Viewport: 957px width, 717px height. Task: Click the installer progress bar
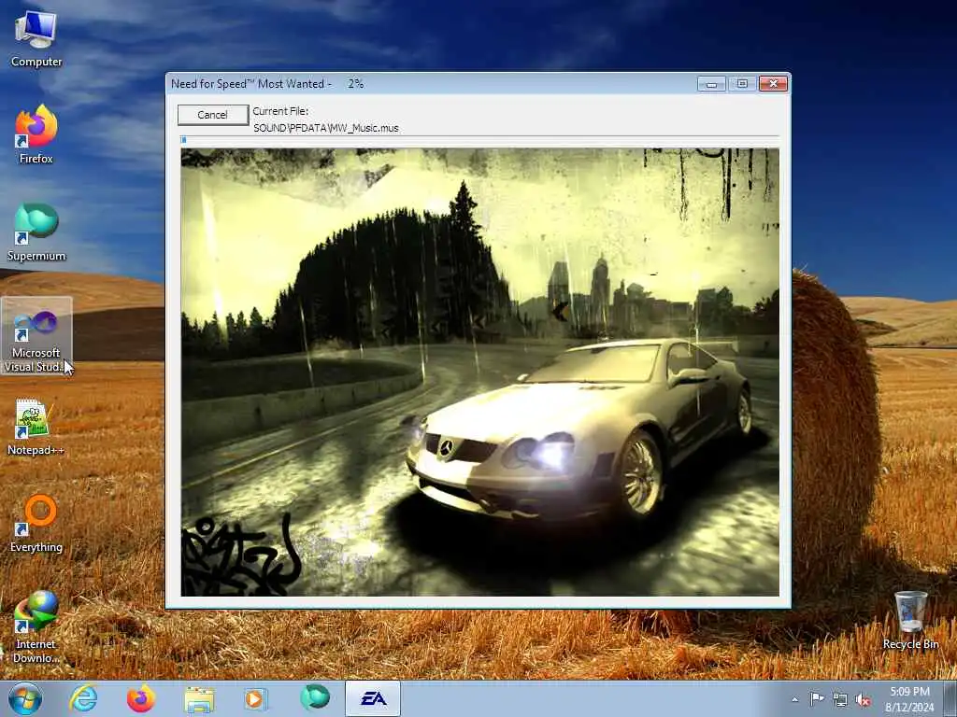pyautogui.click(x=479, y=140)
